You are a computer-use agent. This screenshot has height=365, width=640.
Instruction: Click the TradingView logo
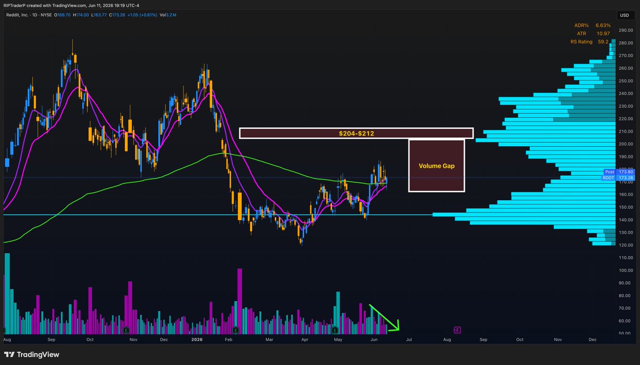[x=31, y=354]
